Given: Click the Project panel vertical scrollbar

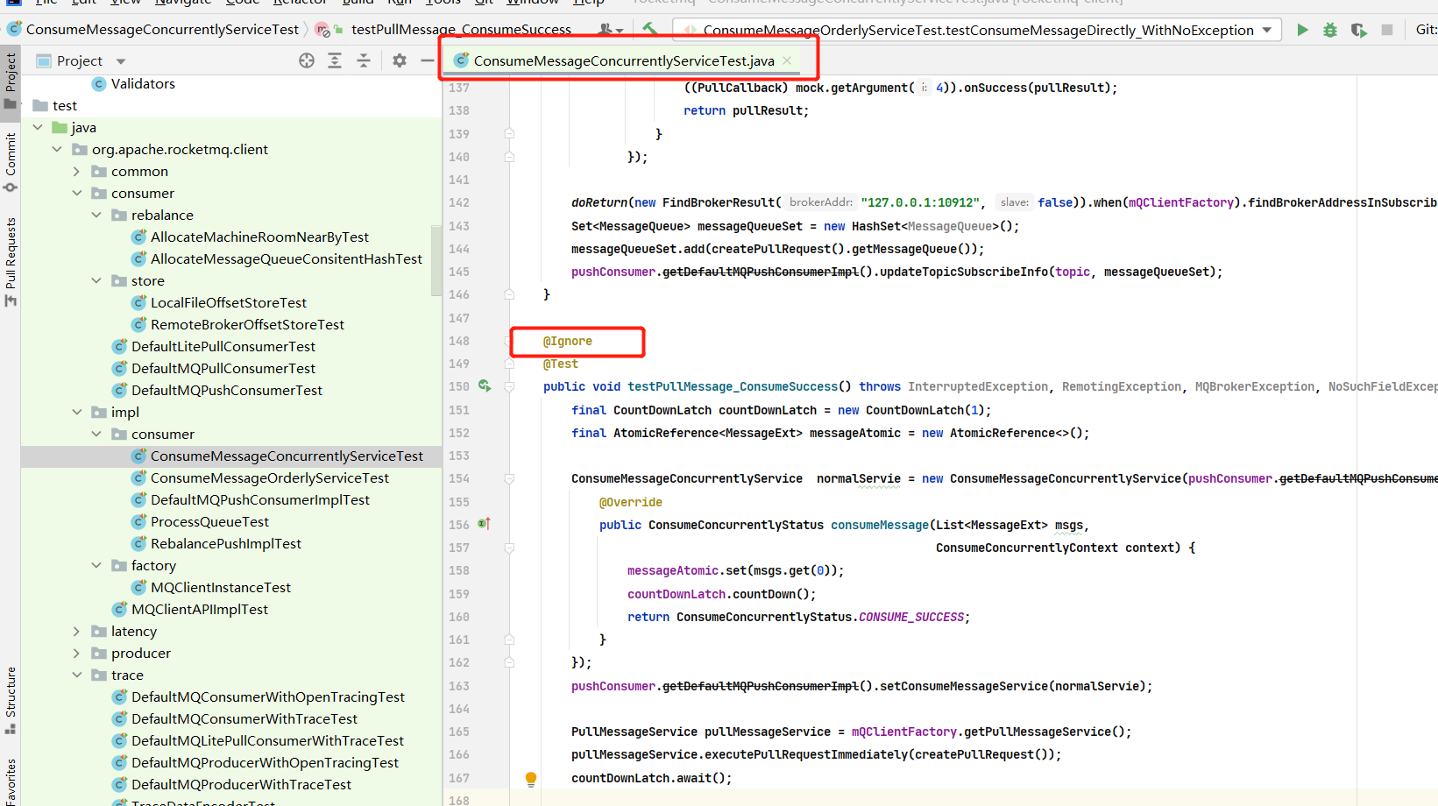Looking at the screenshot, I should click(436, 260).
